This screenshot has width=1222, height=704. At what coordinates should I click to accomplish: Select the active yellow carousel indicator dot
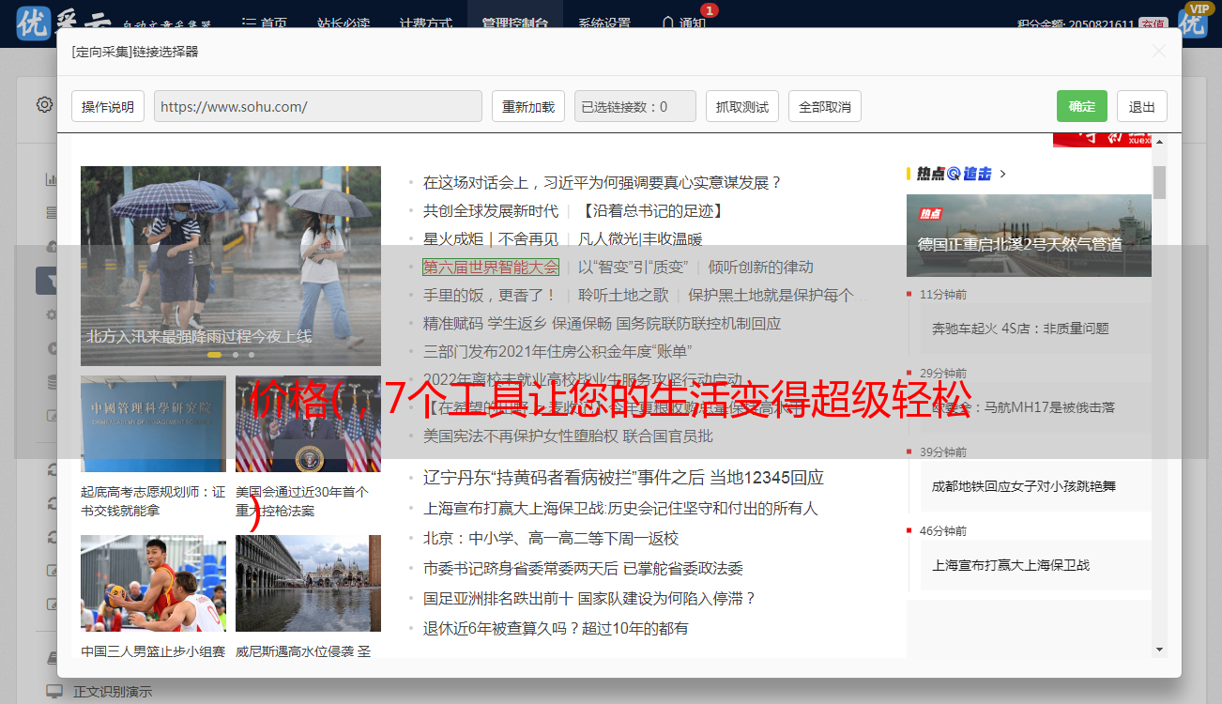(x=214, y=355)
